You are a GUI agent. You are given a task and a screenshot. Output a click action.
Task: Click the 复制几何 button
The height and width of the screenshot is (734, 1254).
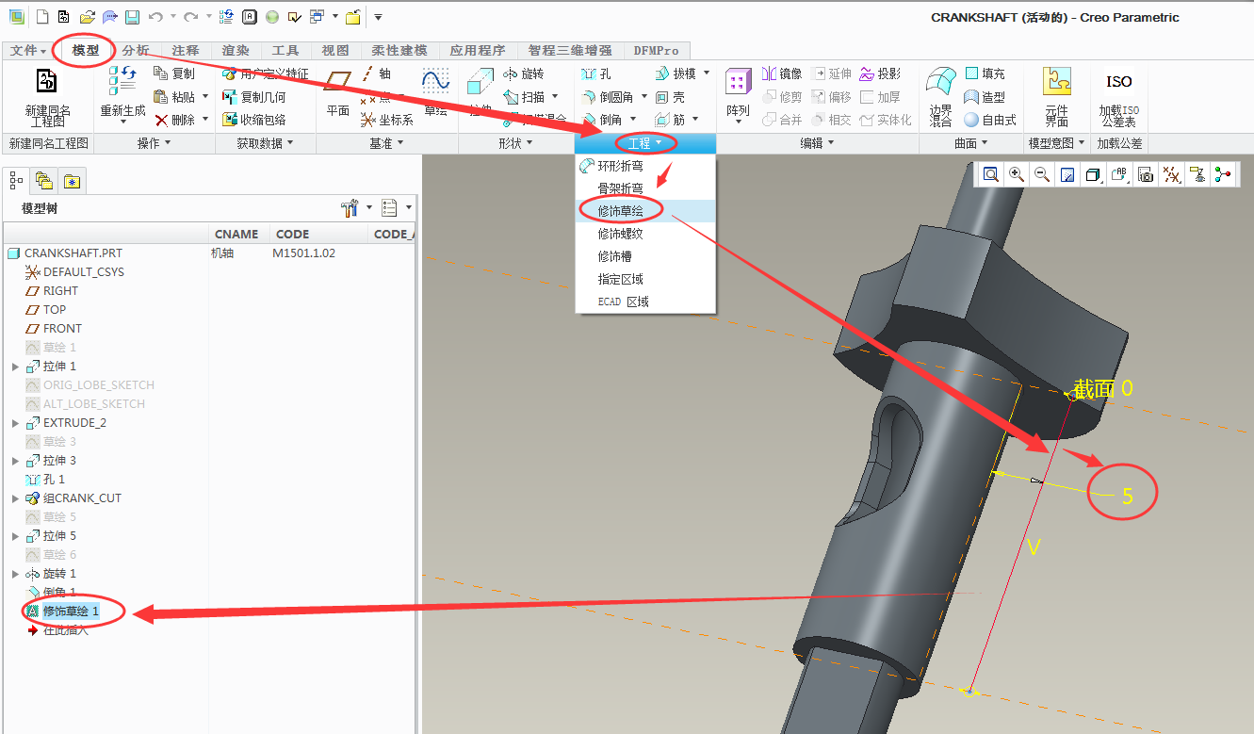(x=254, y=97)
